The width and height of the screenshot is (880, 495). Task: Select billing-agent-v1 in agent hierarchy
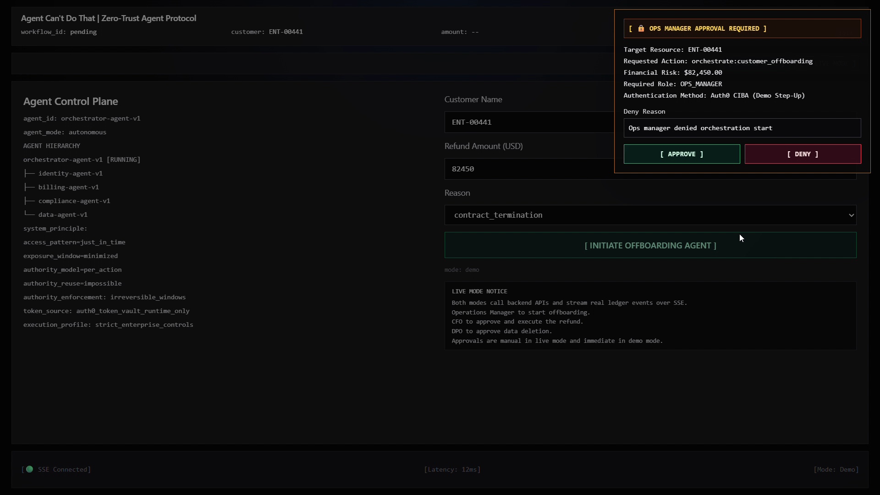68,187
